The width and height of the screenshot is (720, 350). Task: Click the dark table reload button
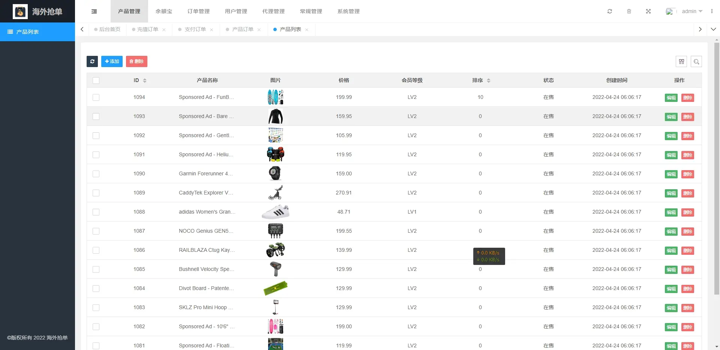(x=92, y=61)
